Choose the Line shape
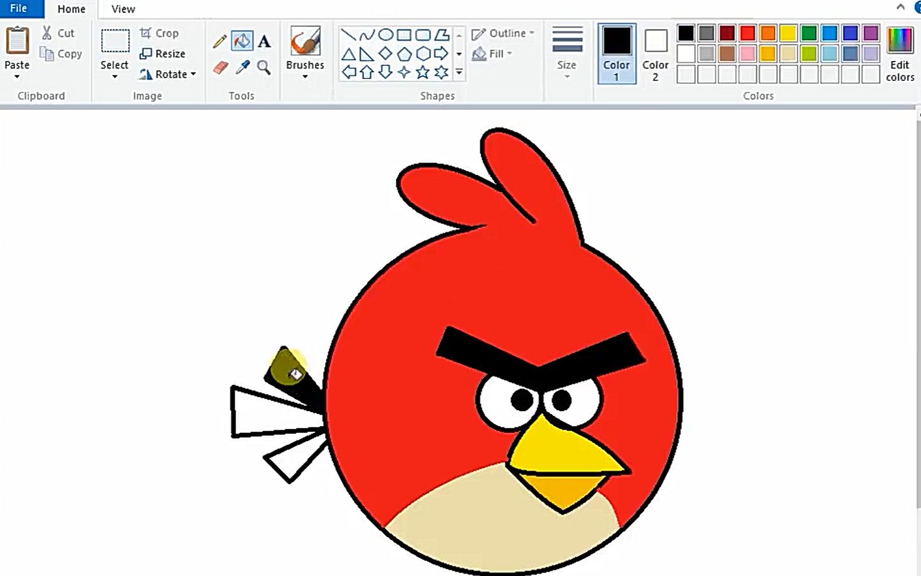This screenshot has height=576, width=921. 348,35
